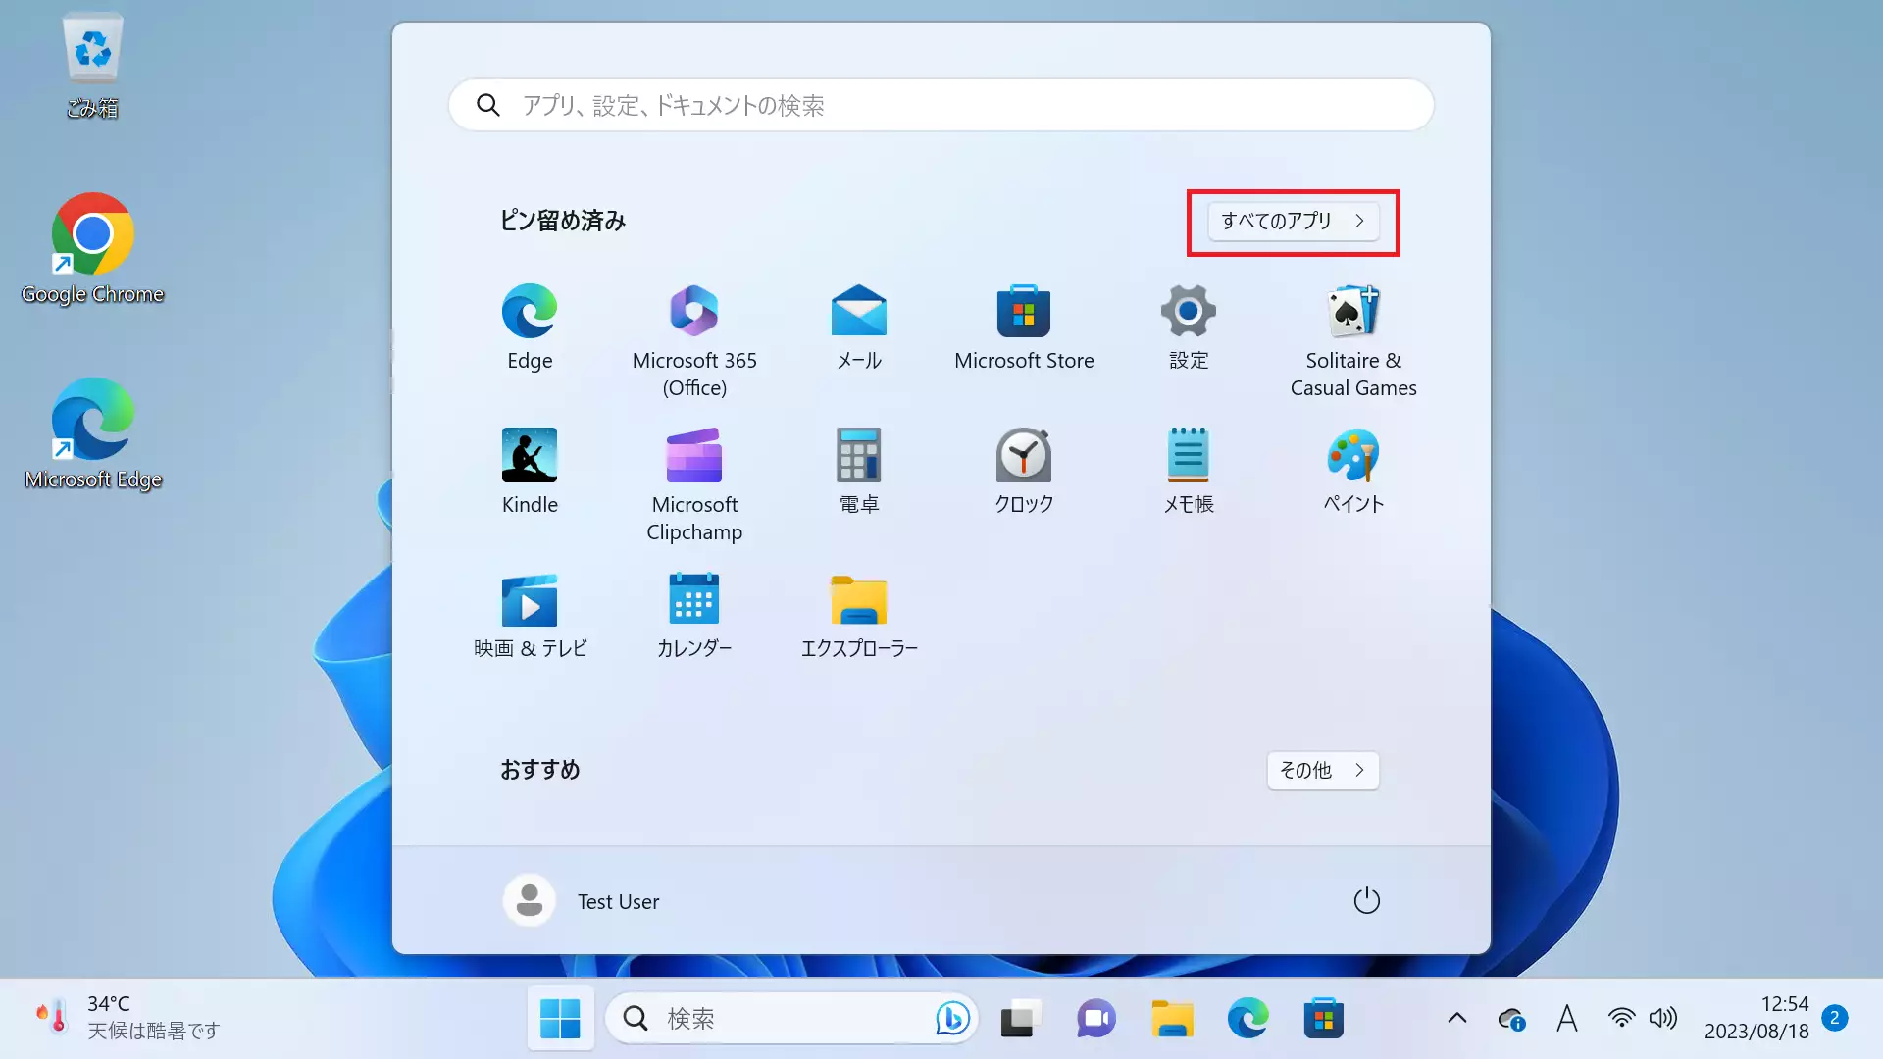Viewport: 1883px width, 1059px height.
Task: Show hidden system tray icons
Action: pyautogui.click(x=1457, y=1018)
